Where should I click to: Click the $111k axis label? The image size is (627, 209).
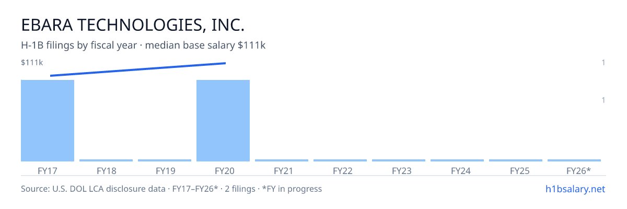click(x=32, y=63)
